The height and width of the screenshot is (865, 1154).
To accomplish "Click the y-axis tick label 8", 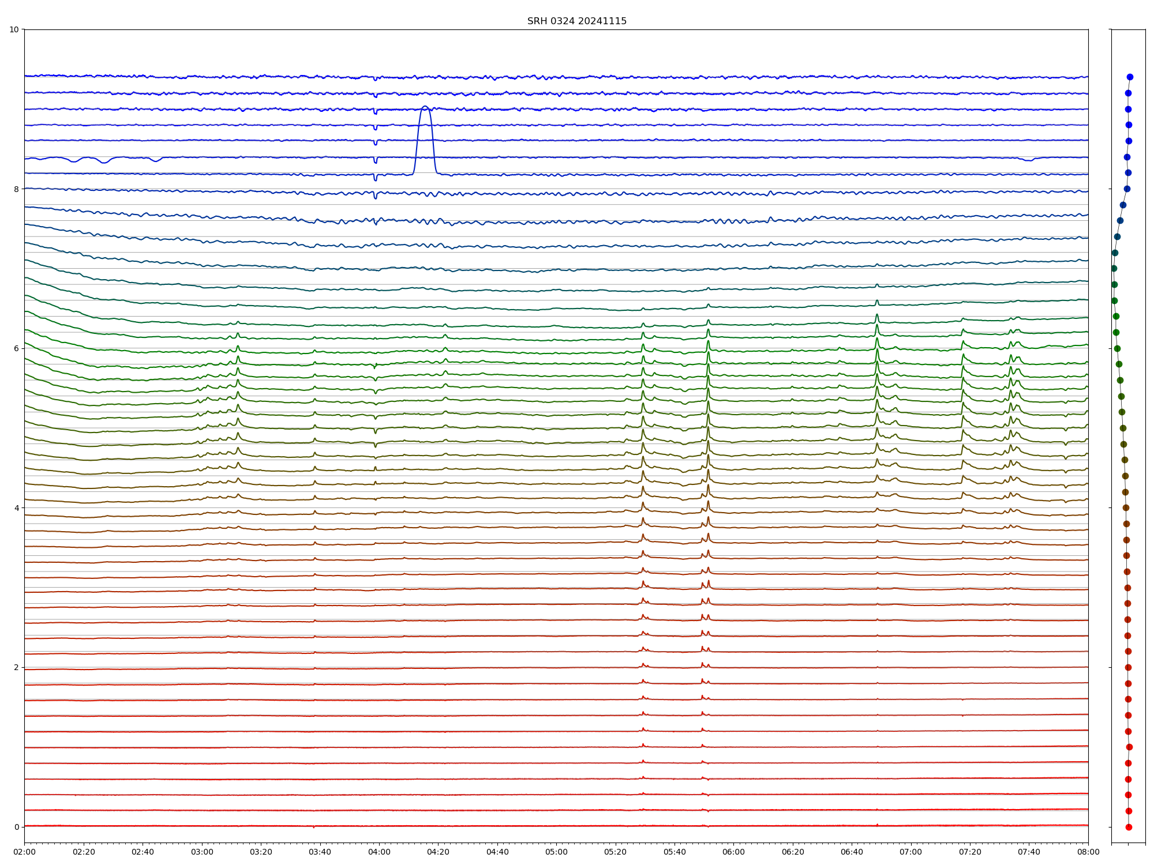I will point(16,189).
